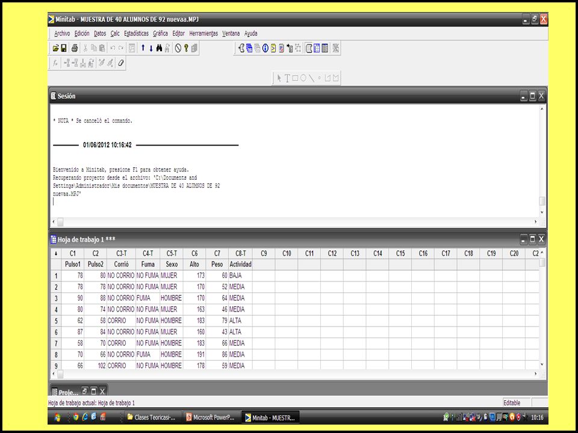Open the ReportPad icon

click(281, 48)
